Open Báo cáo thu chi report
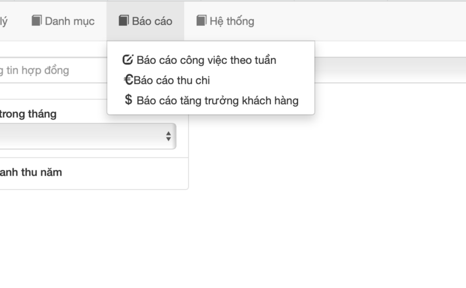 point(171,80)
